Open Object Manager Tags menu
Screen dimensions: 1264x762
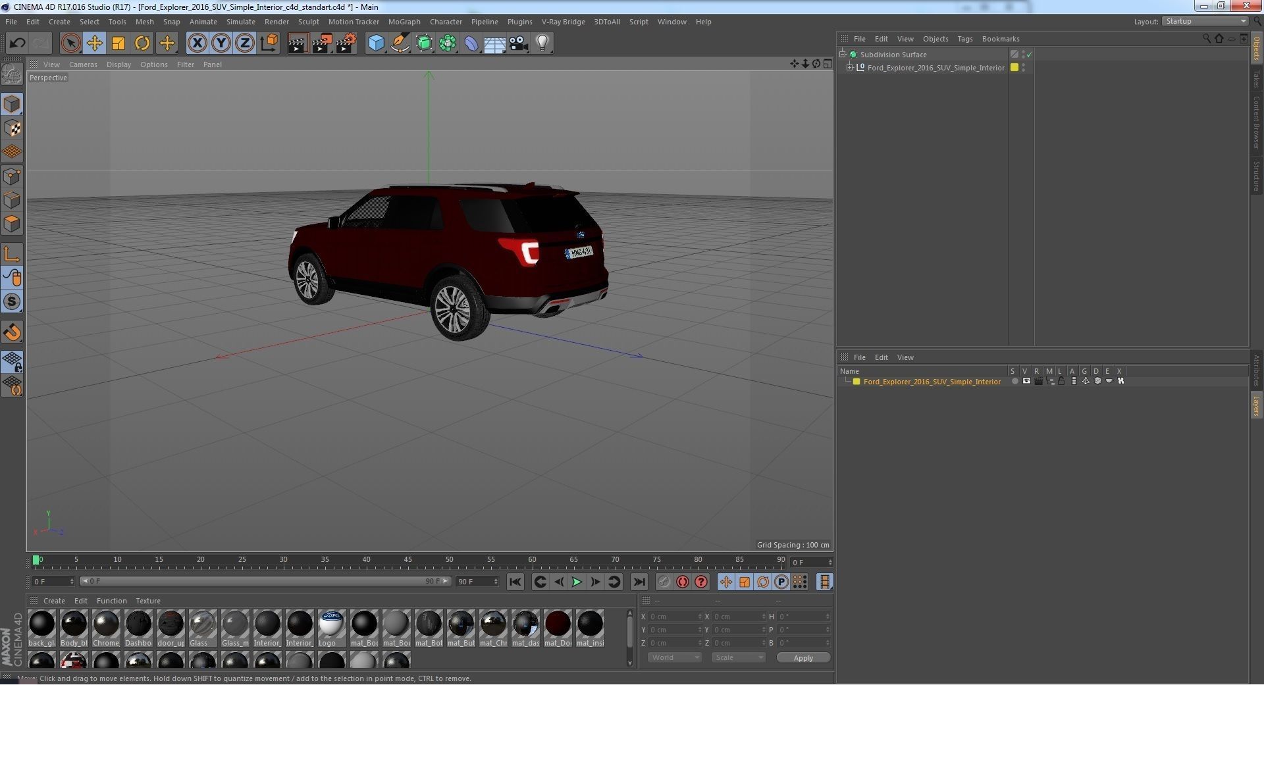964,39
